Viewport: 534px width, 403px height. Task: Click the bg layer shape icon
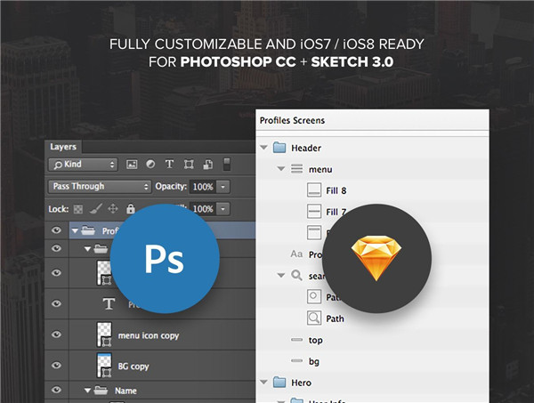(296, 360)
